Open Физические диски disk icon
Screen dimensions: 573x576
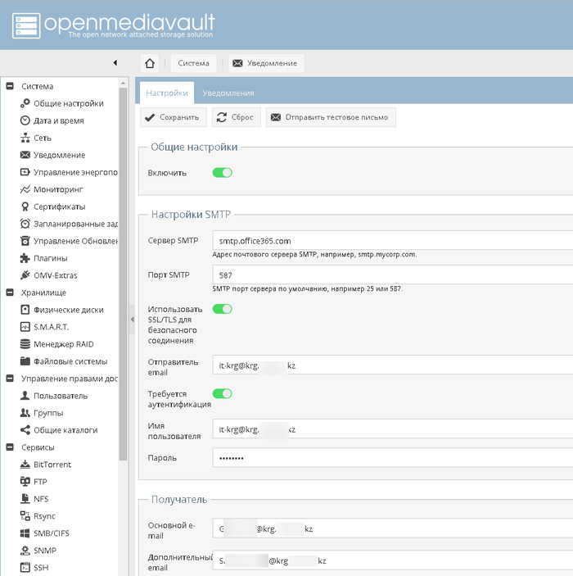25,310
